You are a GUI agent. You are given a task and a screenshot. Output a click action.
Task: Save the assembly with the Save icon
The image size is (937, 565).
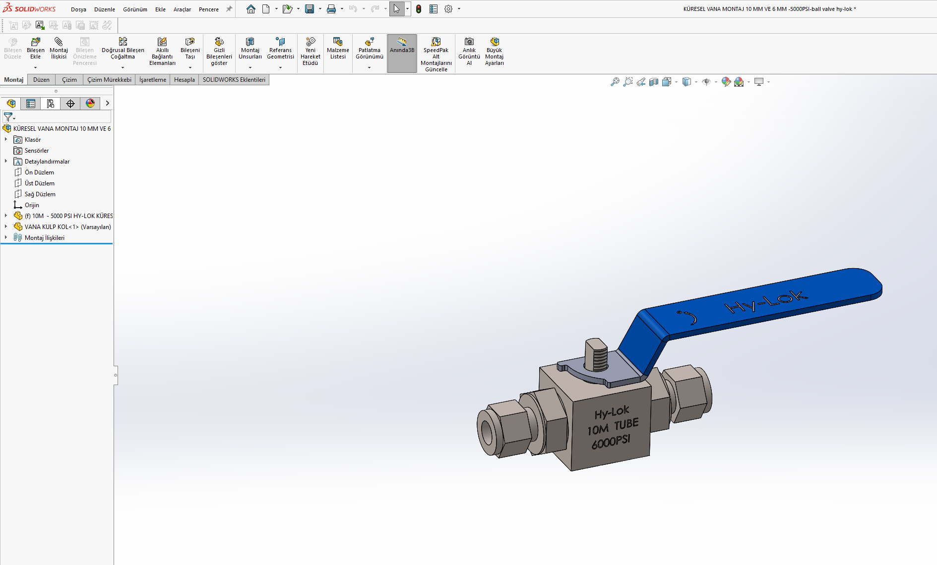310,9
